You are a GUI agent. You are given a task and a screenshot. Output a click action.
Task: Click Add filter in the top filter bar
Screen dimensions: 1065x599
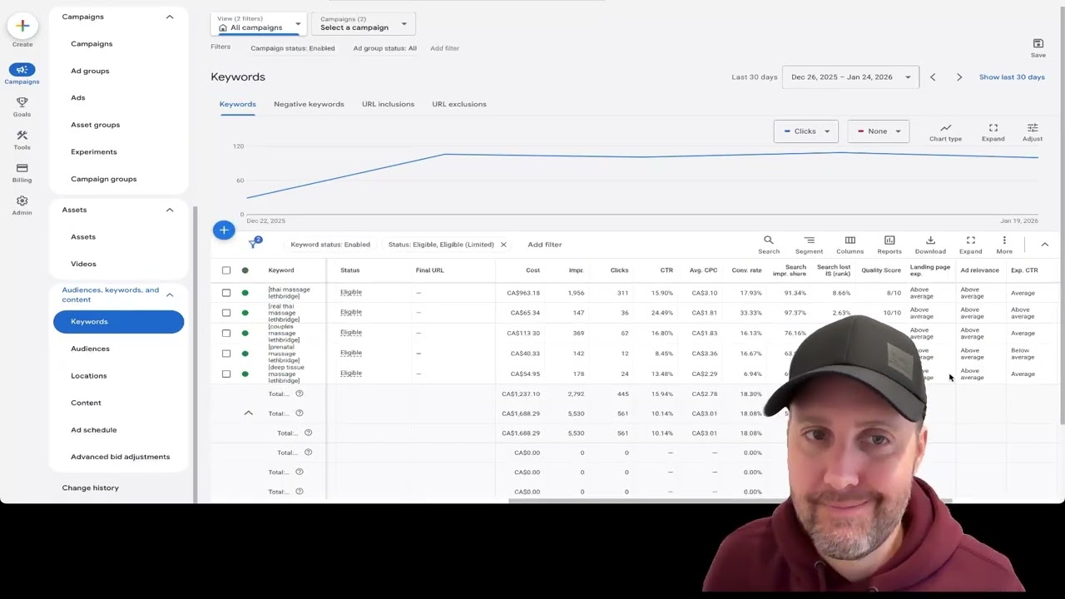click(444, 48)
